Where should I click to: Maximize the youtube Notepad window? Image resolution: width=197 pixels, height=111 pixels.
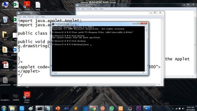pos(188,5)
